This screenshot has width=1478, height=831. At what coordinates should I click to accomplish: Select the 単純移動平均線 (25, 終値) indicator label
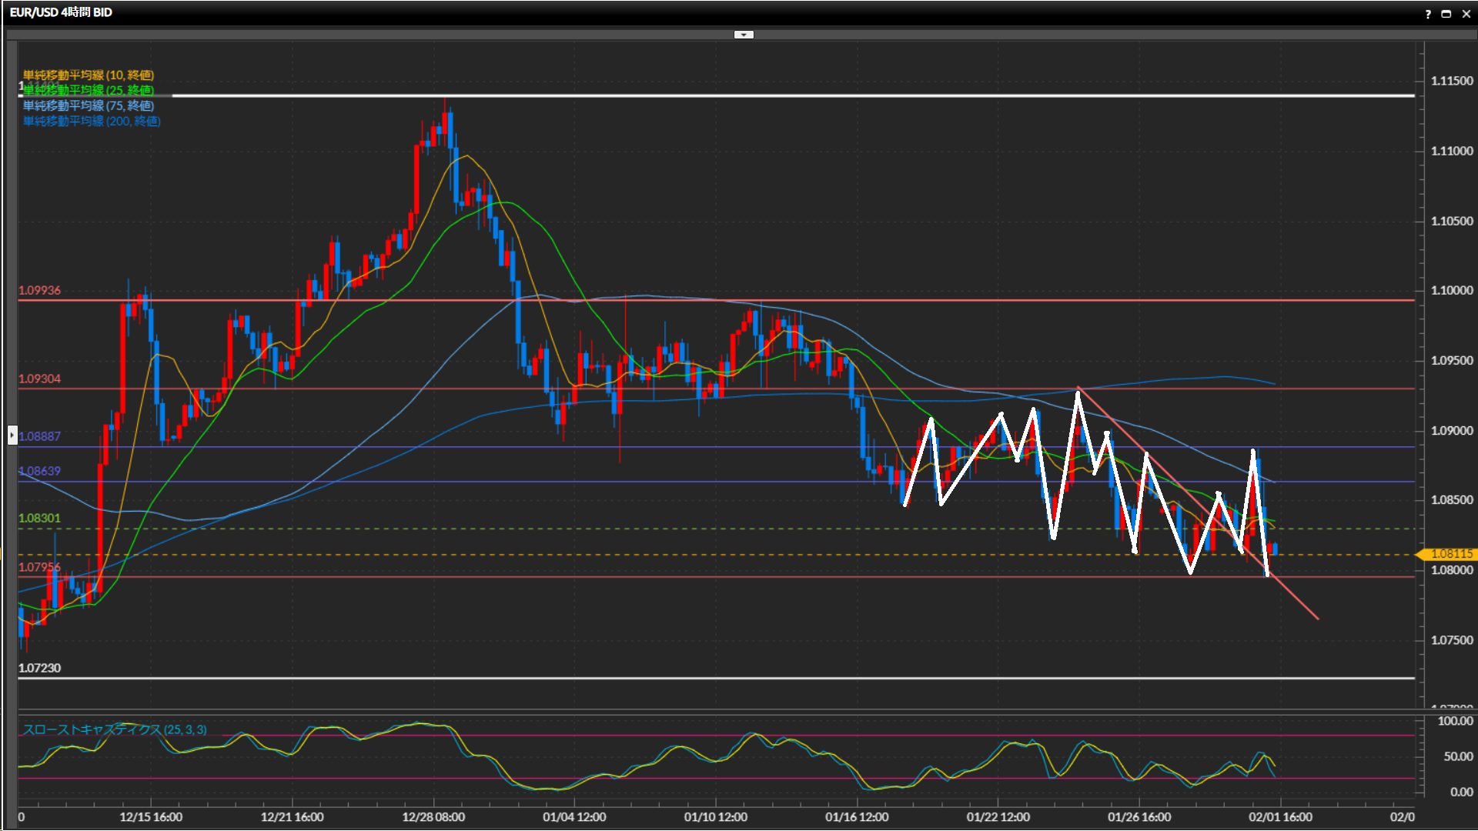[88, 90]
